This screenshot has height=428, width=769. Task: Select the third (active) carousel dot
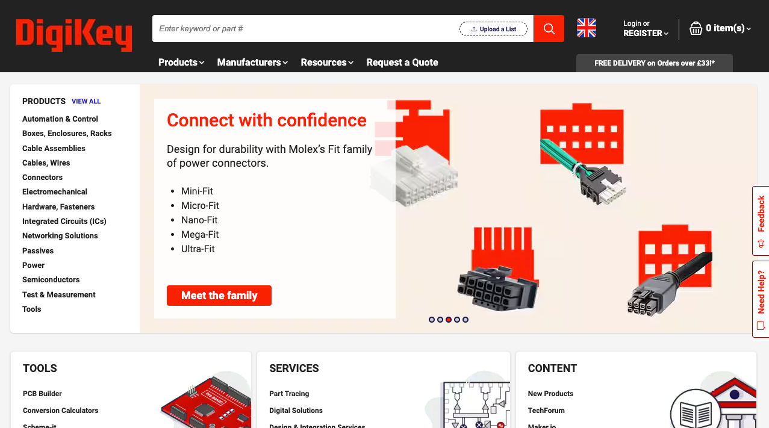click(449, 320)
